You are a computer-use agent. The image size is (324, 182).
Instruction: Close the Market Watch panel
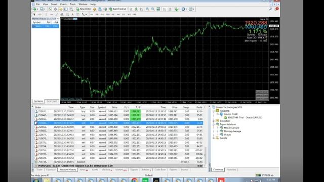click(58, 19)
